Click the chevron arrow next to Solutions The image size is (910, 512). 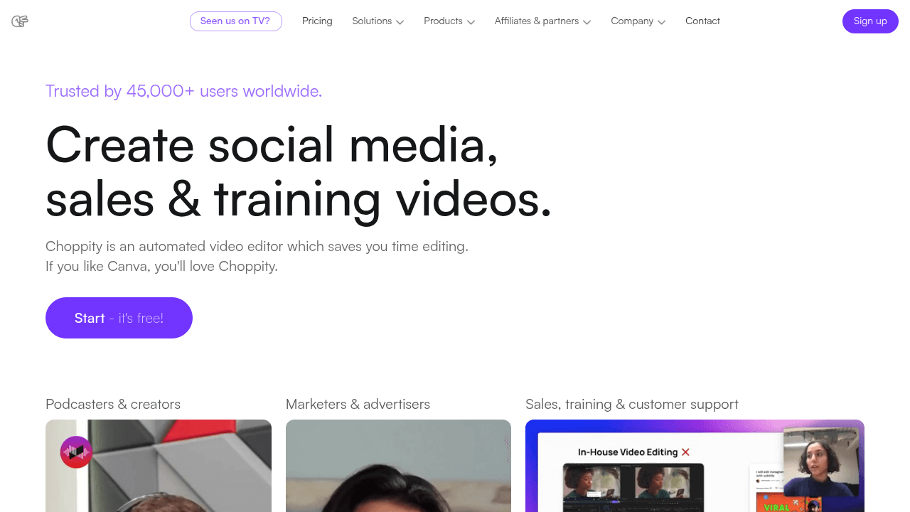coord(400,22)
